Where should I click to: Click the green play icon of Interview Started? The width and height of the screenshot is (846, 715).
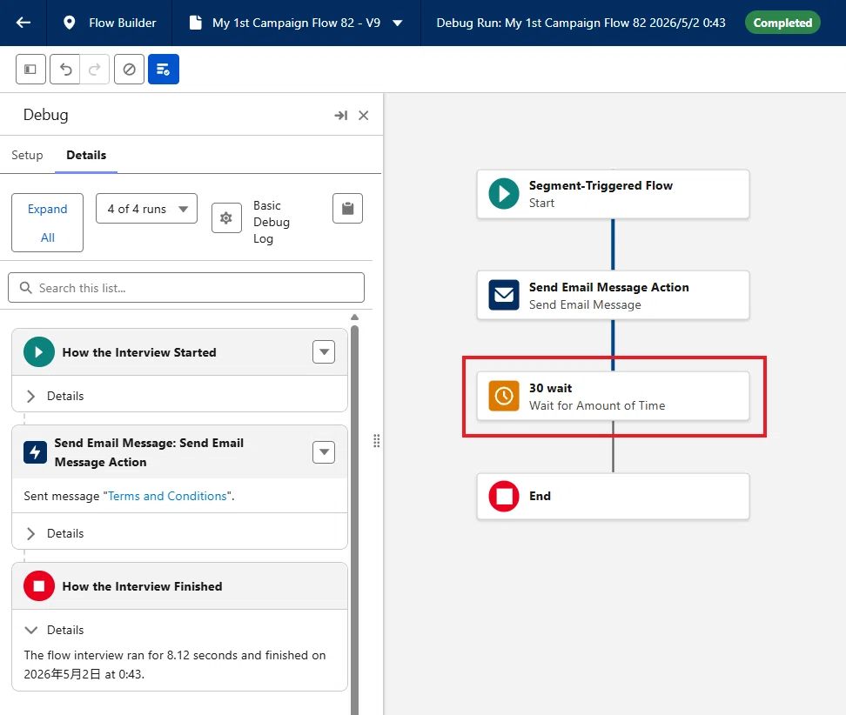tap(39, 352)
